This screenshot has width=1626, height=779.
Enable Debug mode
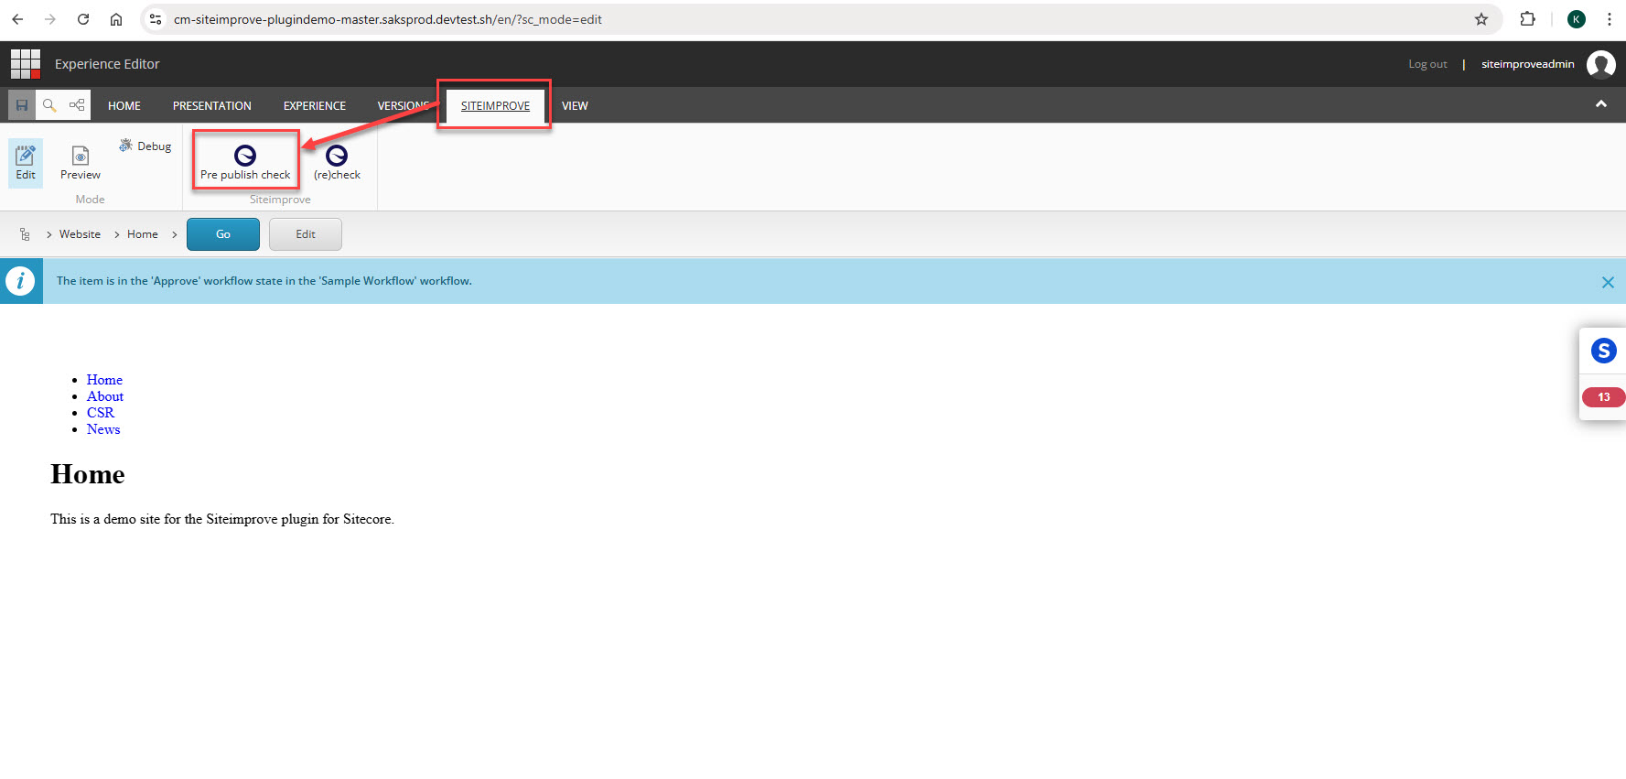click(x=145, y=146)
